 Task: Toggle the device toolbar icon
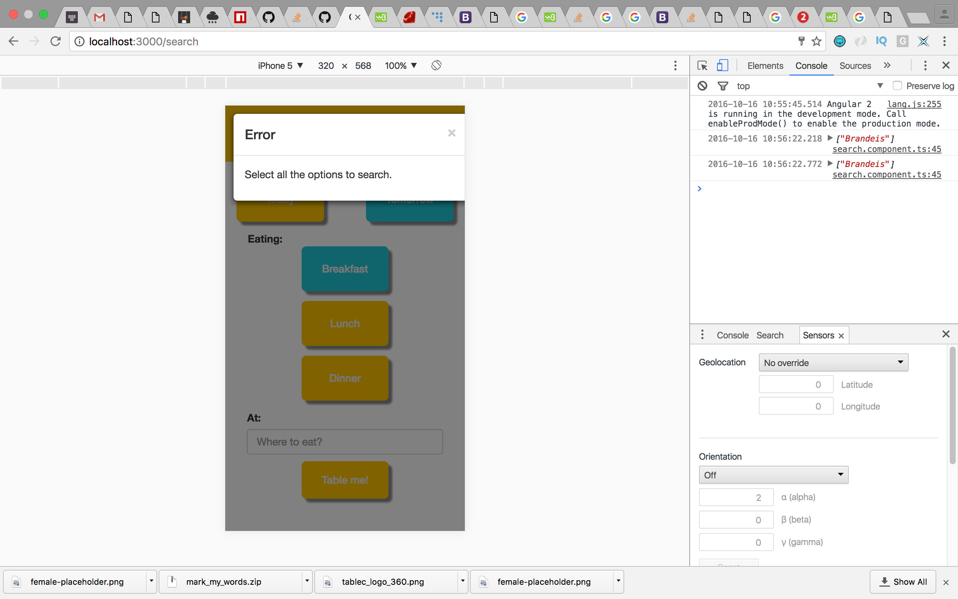[722, 66]
